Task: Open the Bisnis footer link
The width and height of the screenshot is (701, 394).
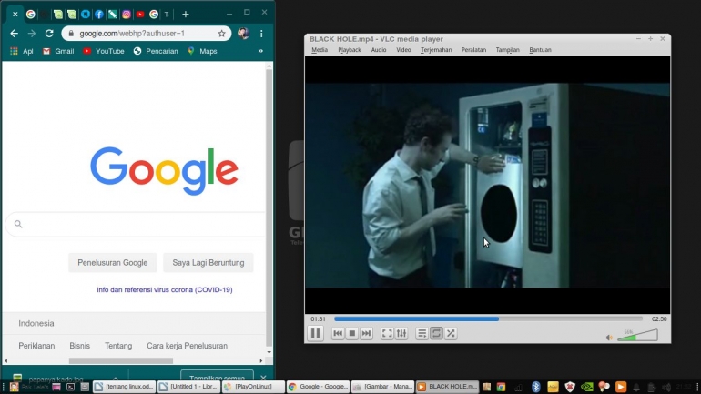Action: tap(79, 346)
